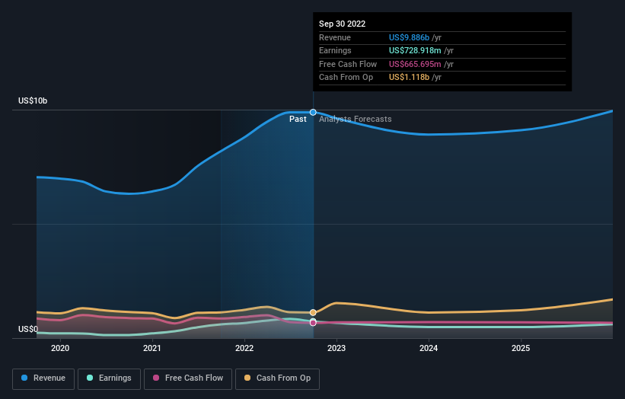Toggle the Revenue legend button
Screen dimensions: 625x399
pyautogui.click(x=43, y=378)
